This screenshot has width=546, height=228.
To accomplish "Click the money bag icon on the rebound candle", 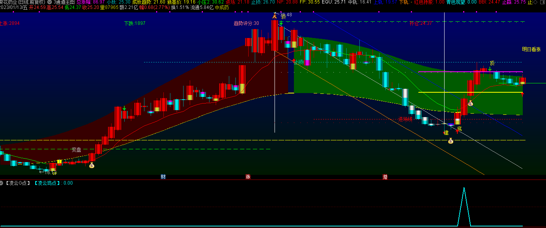I will click(x=470, y=103).
